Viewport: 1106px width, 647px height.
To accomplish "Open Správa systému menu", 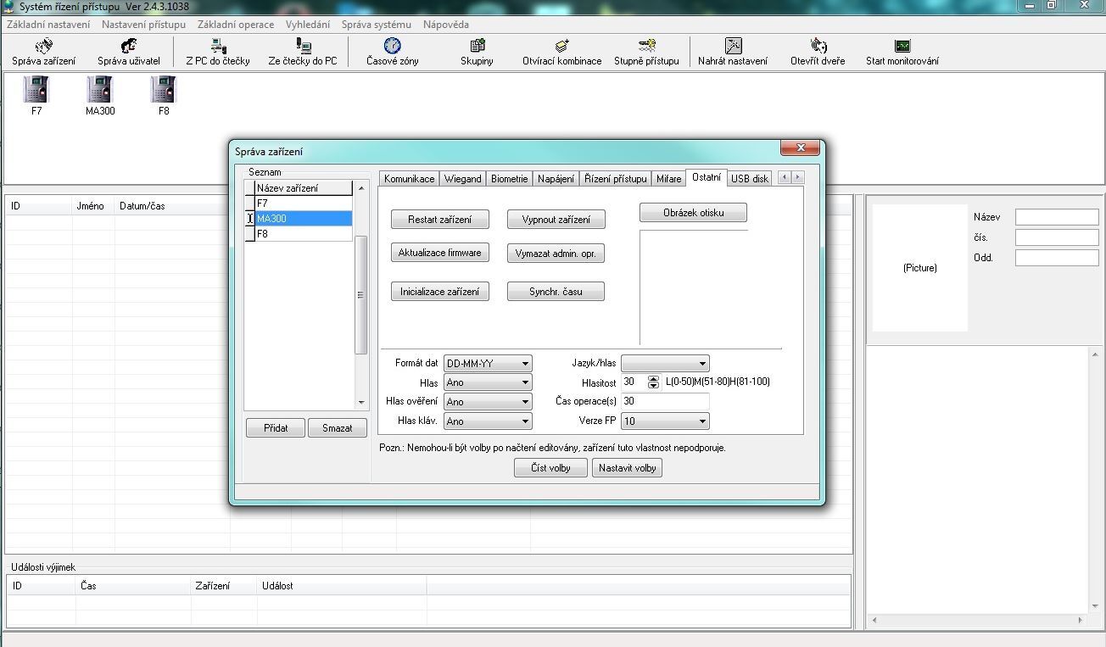I will point(377,25).
